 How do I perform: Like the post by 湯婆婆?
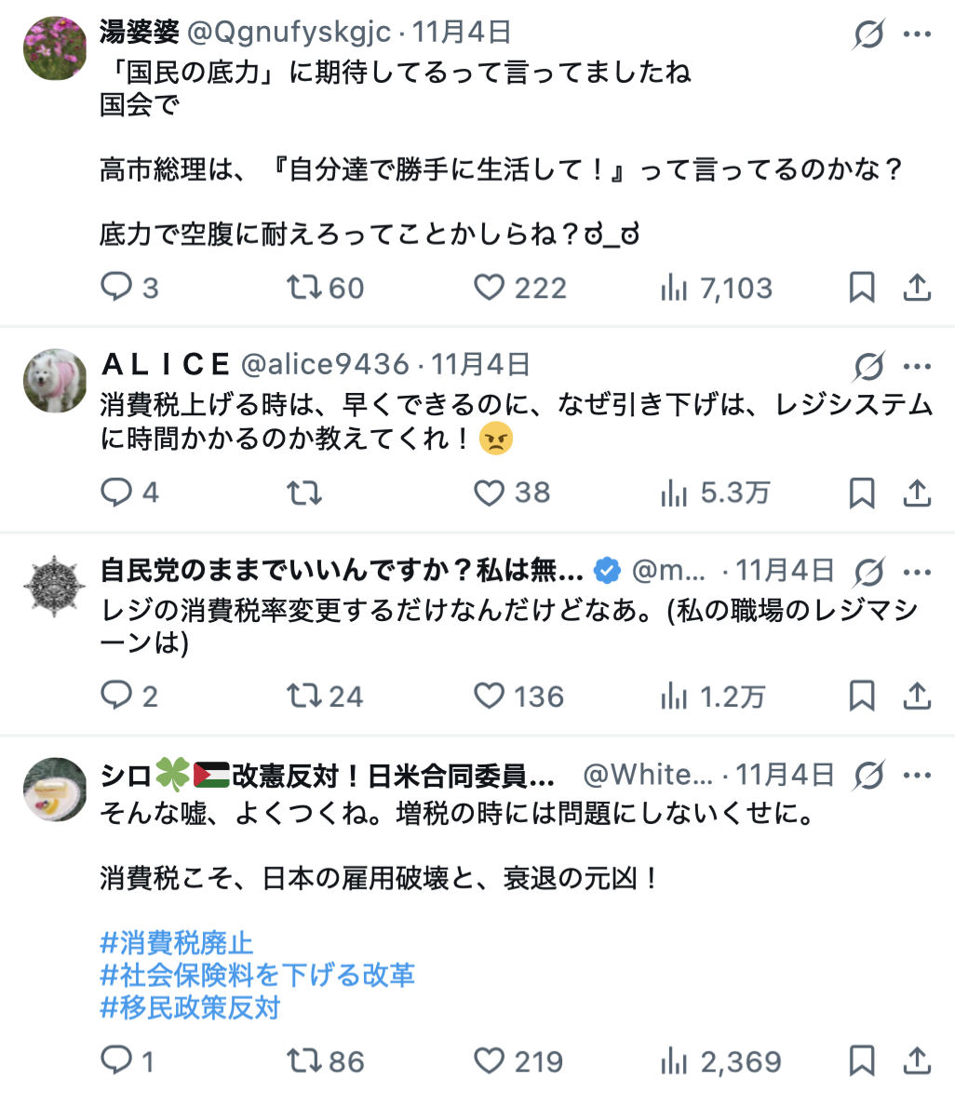click(490, 288)
